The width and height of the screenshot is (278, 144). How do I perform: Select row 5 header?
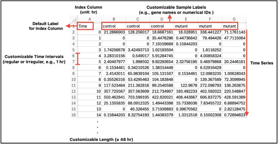click(x=73, y=50)
